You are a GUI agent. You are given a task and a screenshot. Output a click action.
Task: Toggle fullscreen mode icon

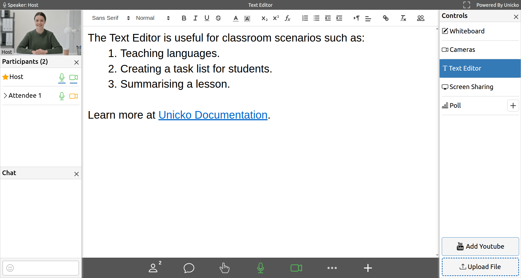pos(466,5)
